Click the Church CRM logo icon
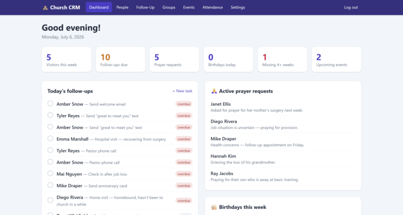The height and width of the screenshot is (215, 403). pos(45,8)
